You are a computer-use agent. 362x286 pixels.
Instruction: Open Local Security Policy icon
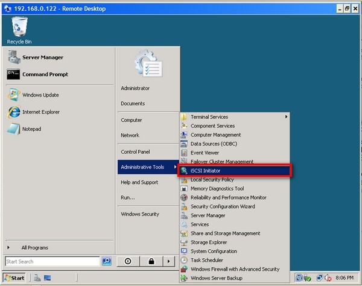tap(184, 180)
